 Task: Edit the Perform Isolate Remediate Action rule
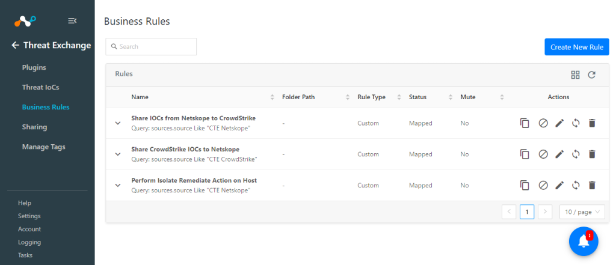click(x=559, y=185)
